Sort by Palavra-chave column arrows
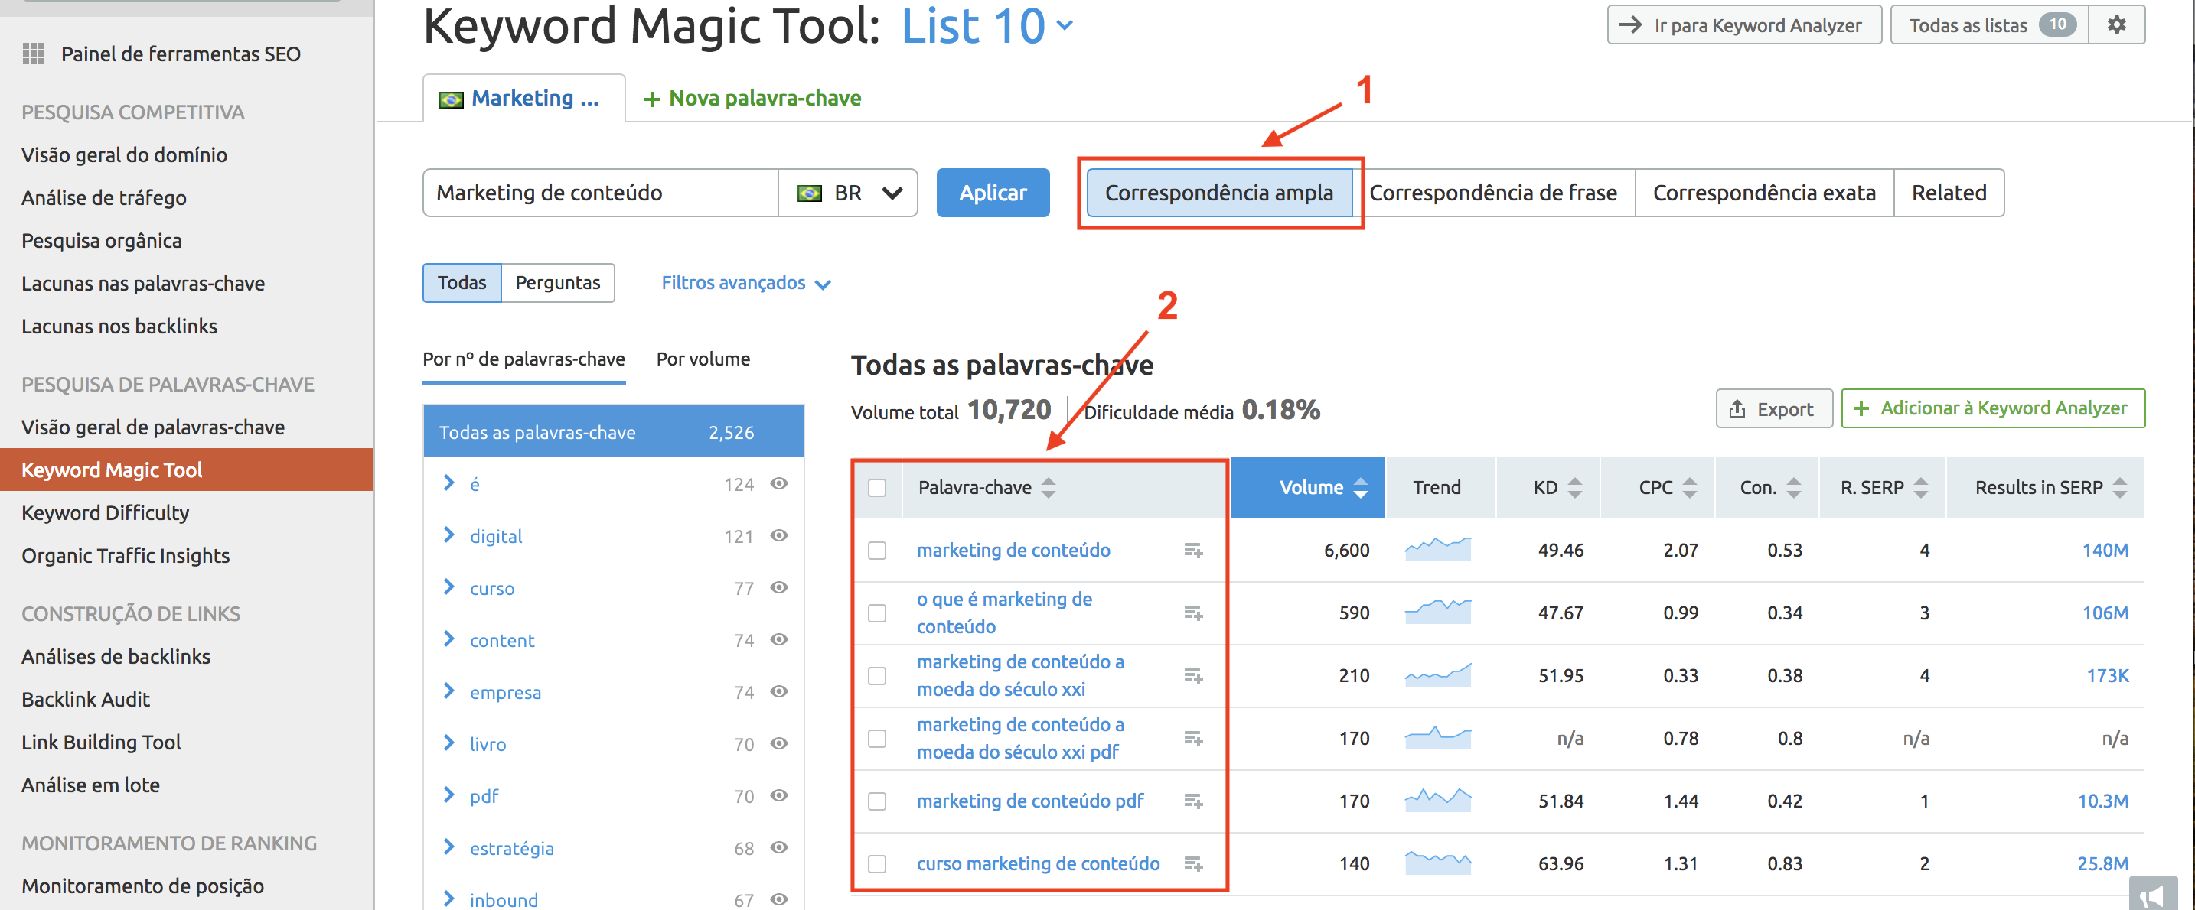Viewport: 2195px width, 910px height. pyautogui.click(x=1048, y=488)
